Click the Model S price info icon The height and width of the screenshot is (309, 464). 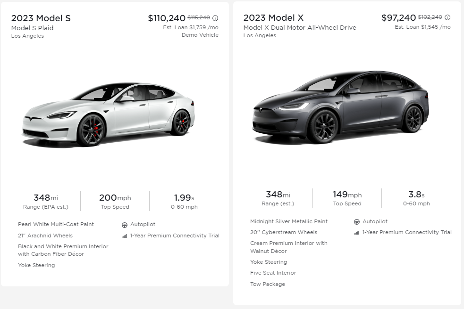[x=215, y=18]
